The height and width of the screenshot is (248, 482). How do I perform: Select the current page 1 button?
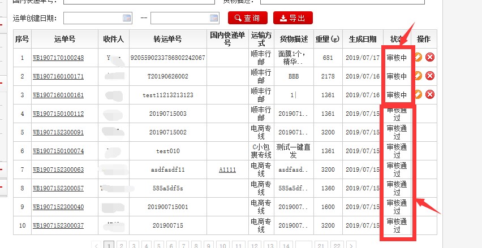click(x=109, y=246)
